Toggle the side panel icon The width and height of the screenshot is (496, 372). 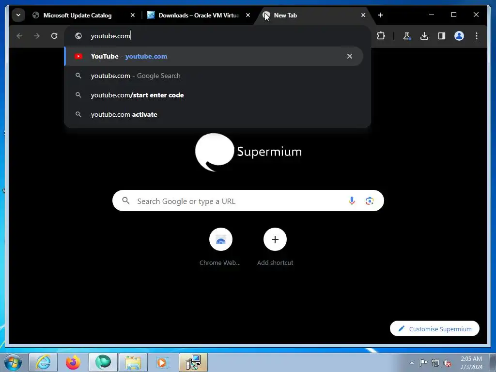pos(442,36)
